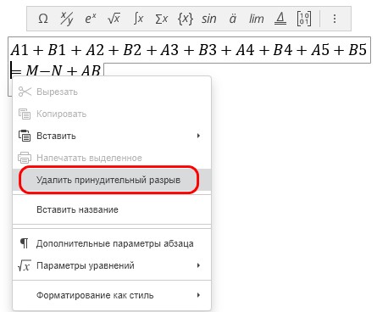Select Удалить принудительный разрыв

coord(112,180)
